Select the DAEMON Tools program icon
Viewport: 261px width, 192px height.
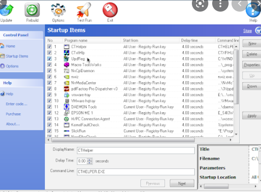tap(67, 107)
